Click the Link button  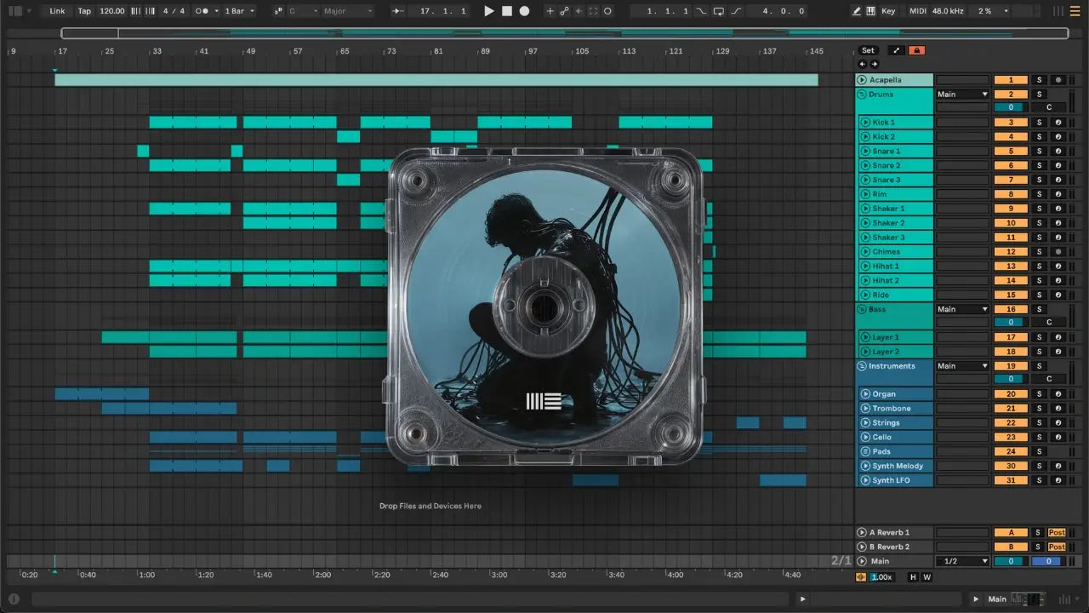[57, 11]
